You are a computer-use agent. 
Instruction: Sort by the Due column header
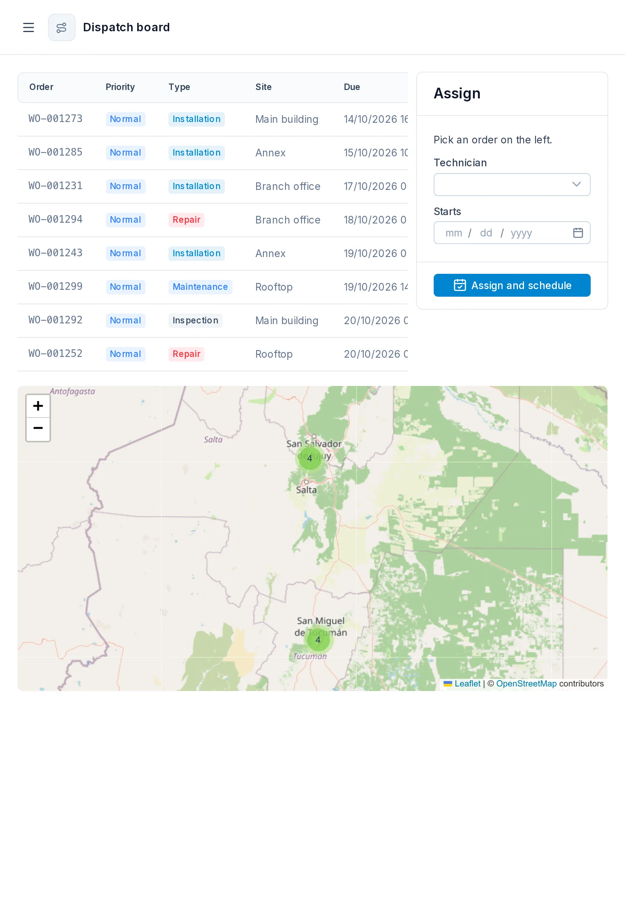point(352,87)
